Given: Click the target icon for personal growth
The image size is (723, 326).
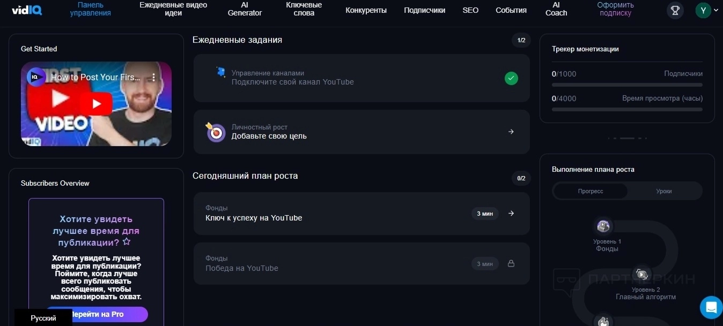Looking at the screenshot, I should tap(216, 132).
